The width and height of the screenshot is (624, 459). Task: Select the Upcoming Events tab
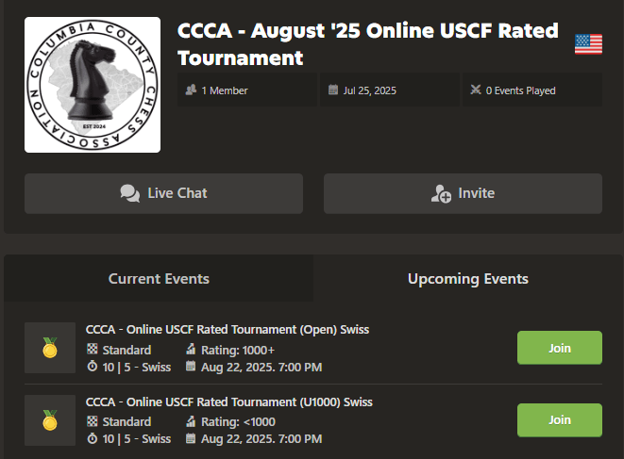click(467, 279)
